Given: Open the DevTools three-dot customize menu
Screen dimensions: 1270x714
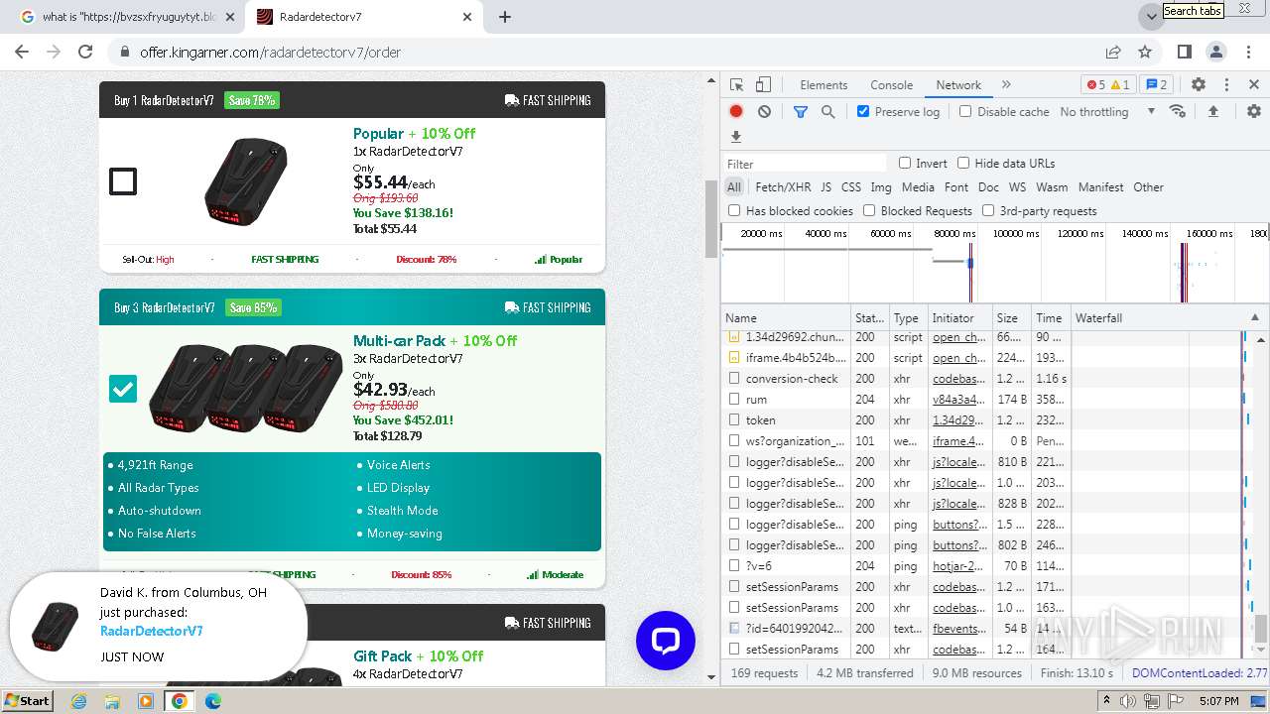Looking at the screenshot, I should 1226,85.
